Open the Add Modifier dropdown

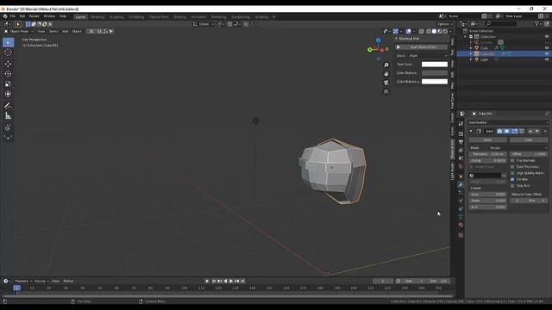coord(508,122)
